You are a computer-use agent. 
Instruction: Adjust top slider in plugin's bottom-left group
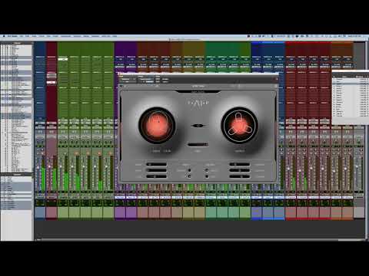click(156, 164)
